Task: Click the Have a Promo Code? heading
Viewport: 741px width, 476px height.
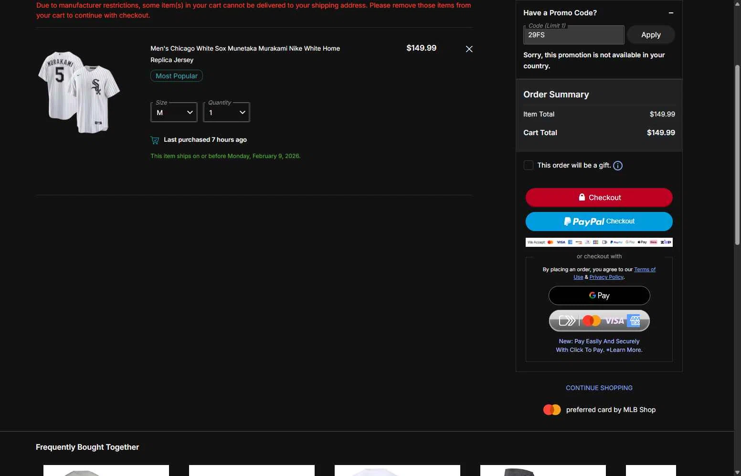Action: pos(560,13)
